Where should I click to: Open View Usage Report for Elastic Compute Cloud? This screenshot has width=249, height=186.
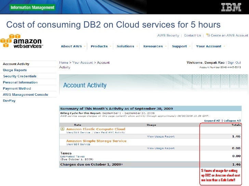click(161, 136)
